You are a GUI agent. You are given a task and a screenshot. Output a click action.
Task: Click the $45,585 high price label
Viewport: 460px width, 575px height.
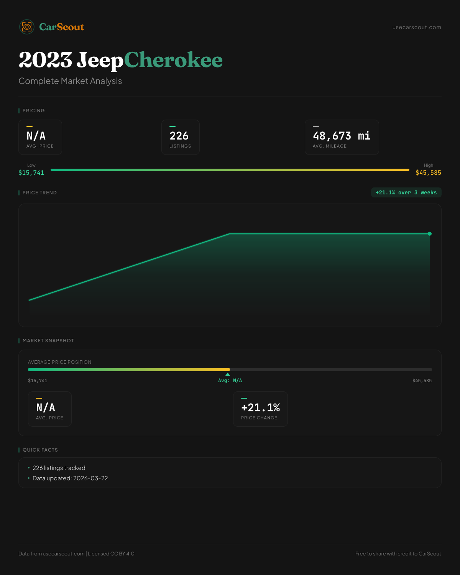click(x=428, y=172)
